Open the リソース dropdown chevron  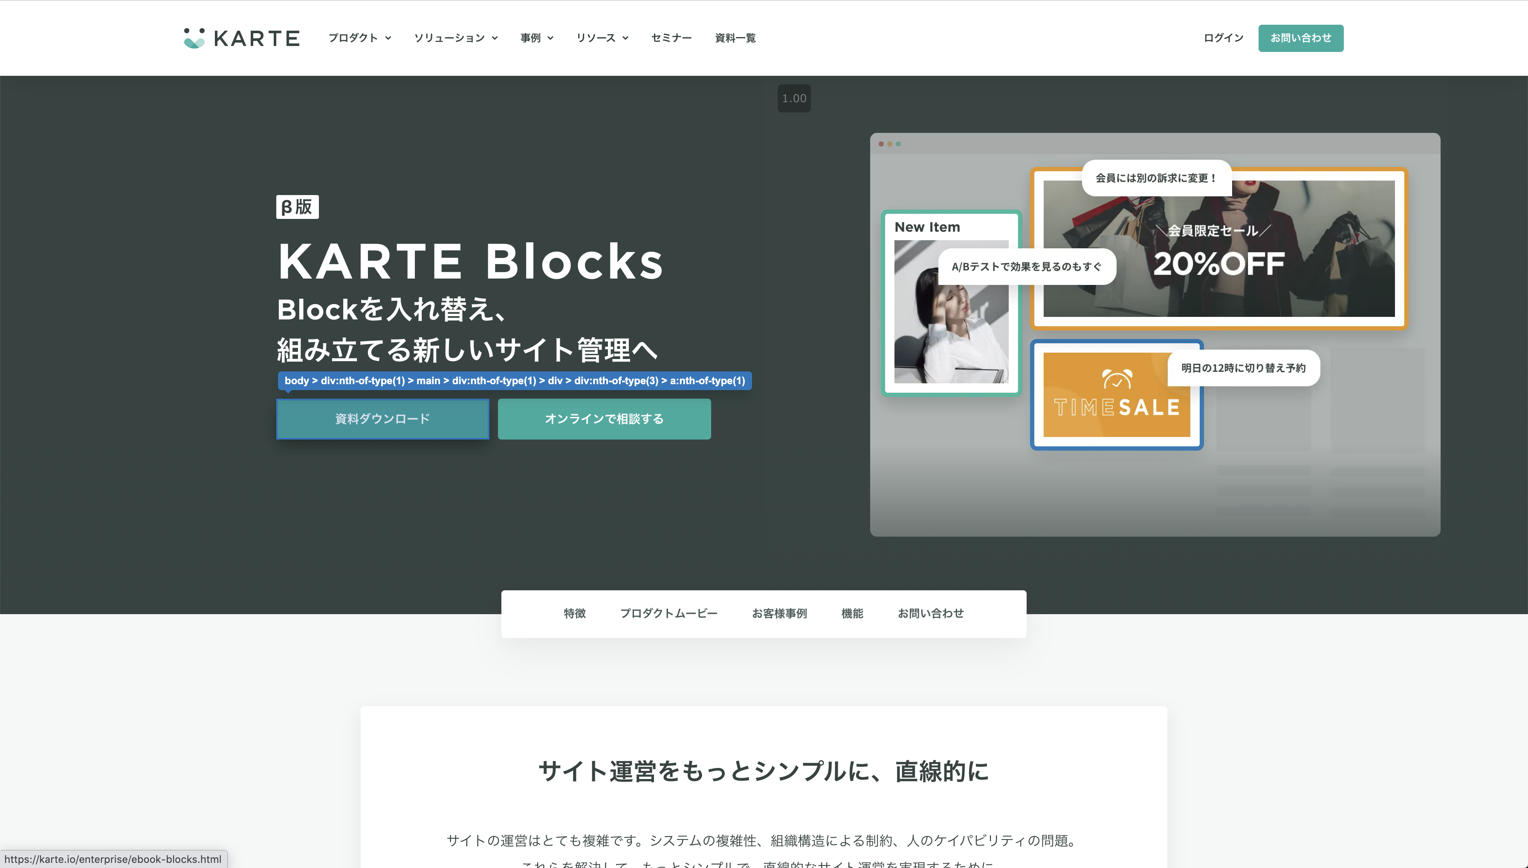tap(625, 38)
